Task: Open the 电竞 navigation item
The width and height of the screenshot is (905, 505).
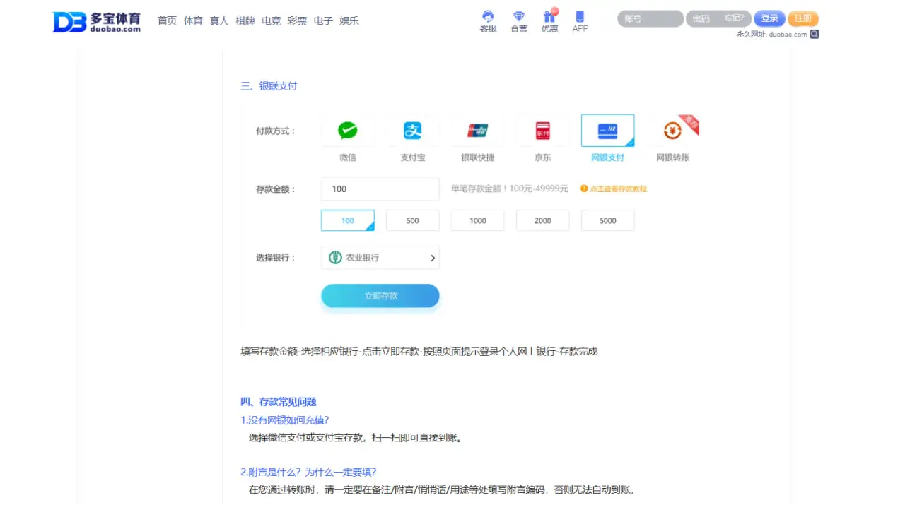Action: coord(271,20)
